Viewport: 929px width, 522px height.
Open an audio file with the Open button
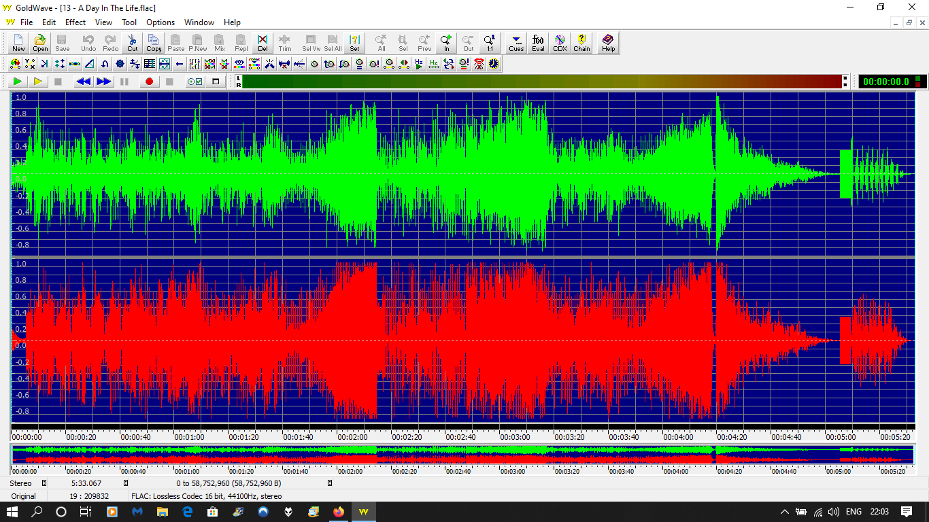tap(40, 43)
